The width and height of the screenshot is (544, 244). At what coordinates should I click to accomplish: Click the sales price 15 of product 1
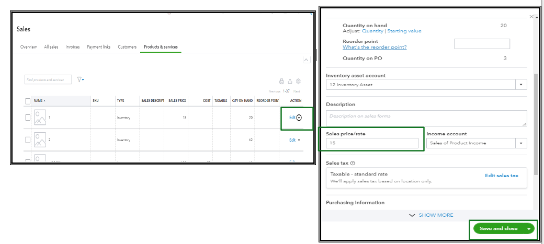184,118
